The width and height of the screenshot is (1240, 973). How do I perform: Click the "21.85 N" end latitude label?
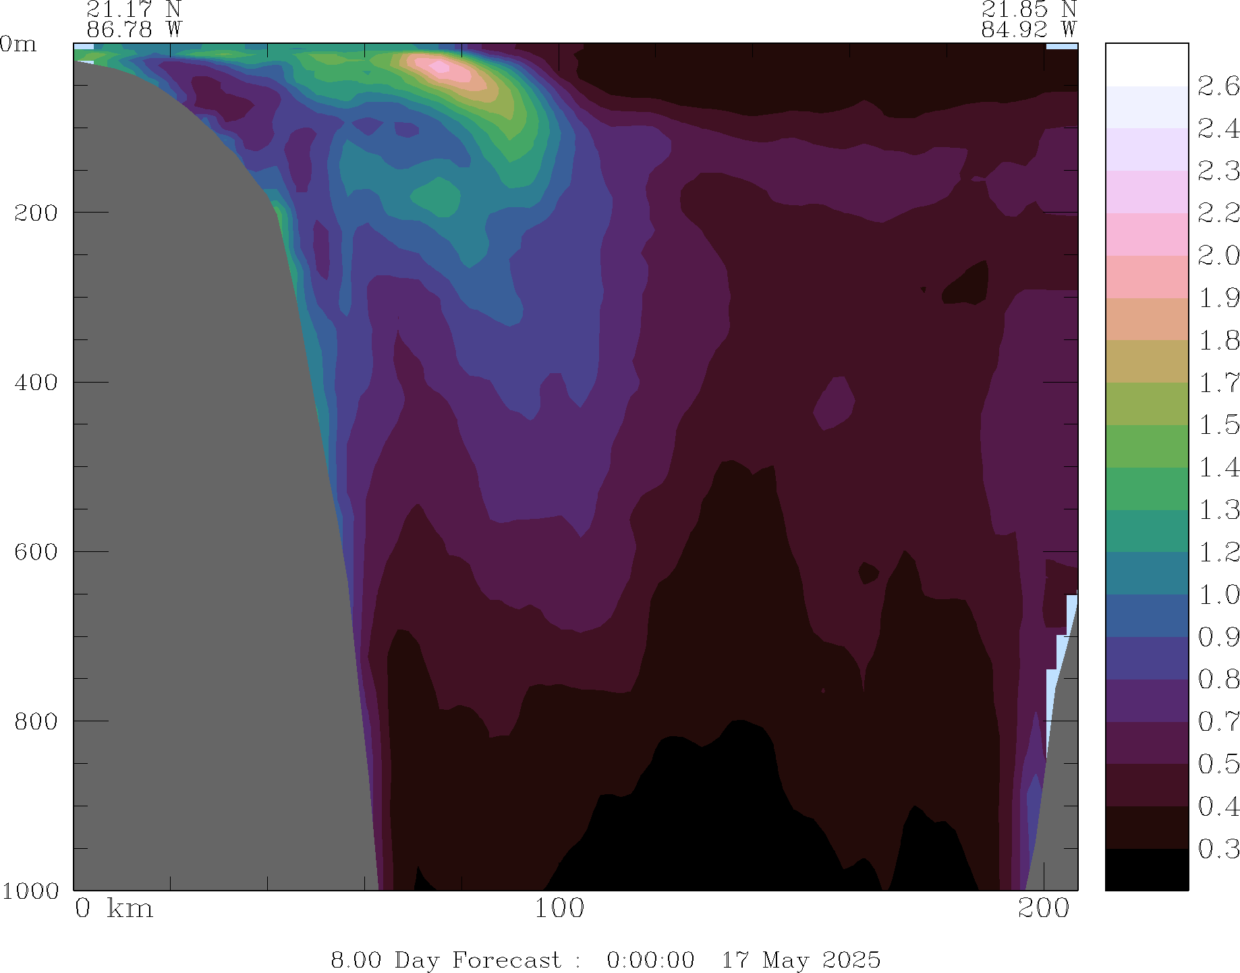click(x=1029, y=9)
